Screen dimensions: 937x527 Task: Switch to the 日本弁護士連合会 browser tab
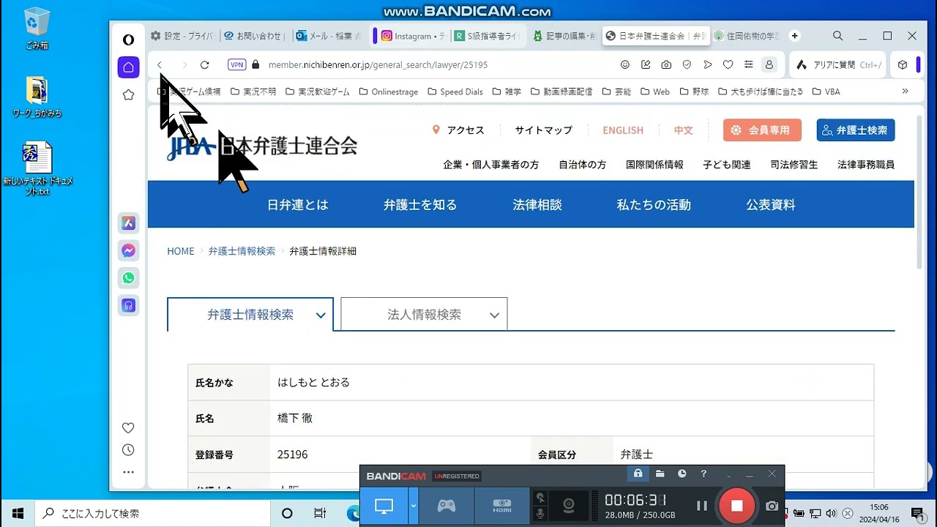click(x=655, y=35)
